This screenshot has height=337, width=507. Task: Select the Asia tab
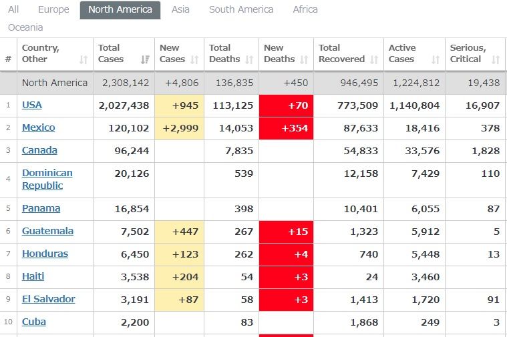coord(180,9)
